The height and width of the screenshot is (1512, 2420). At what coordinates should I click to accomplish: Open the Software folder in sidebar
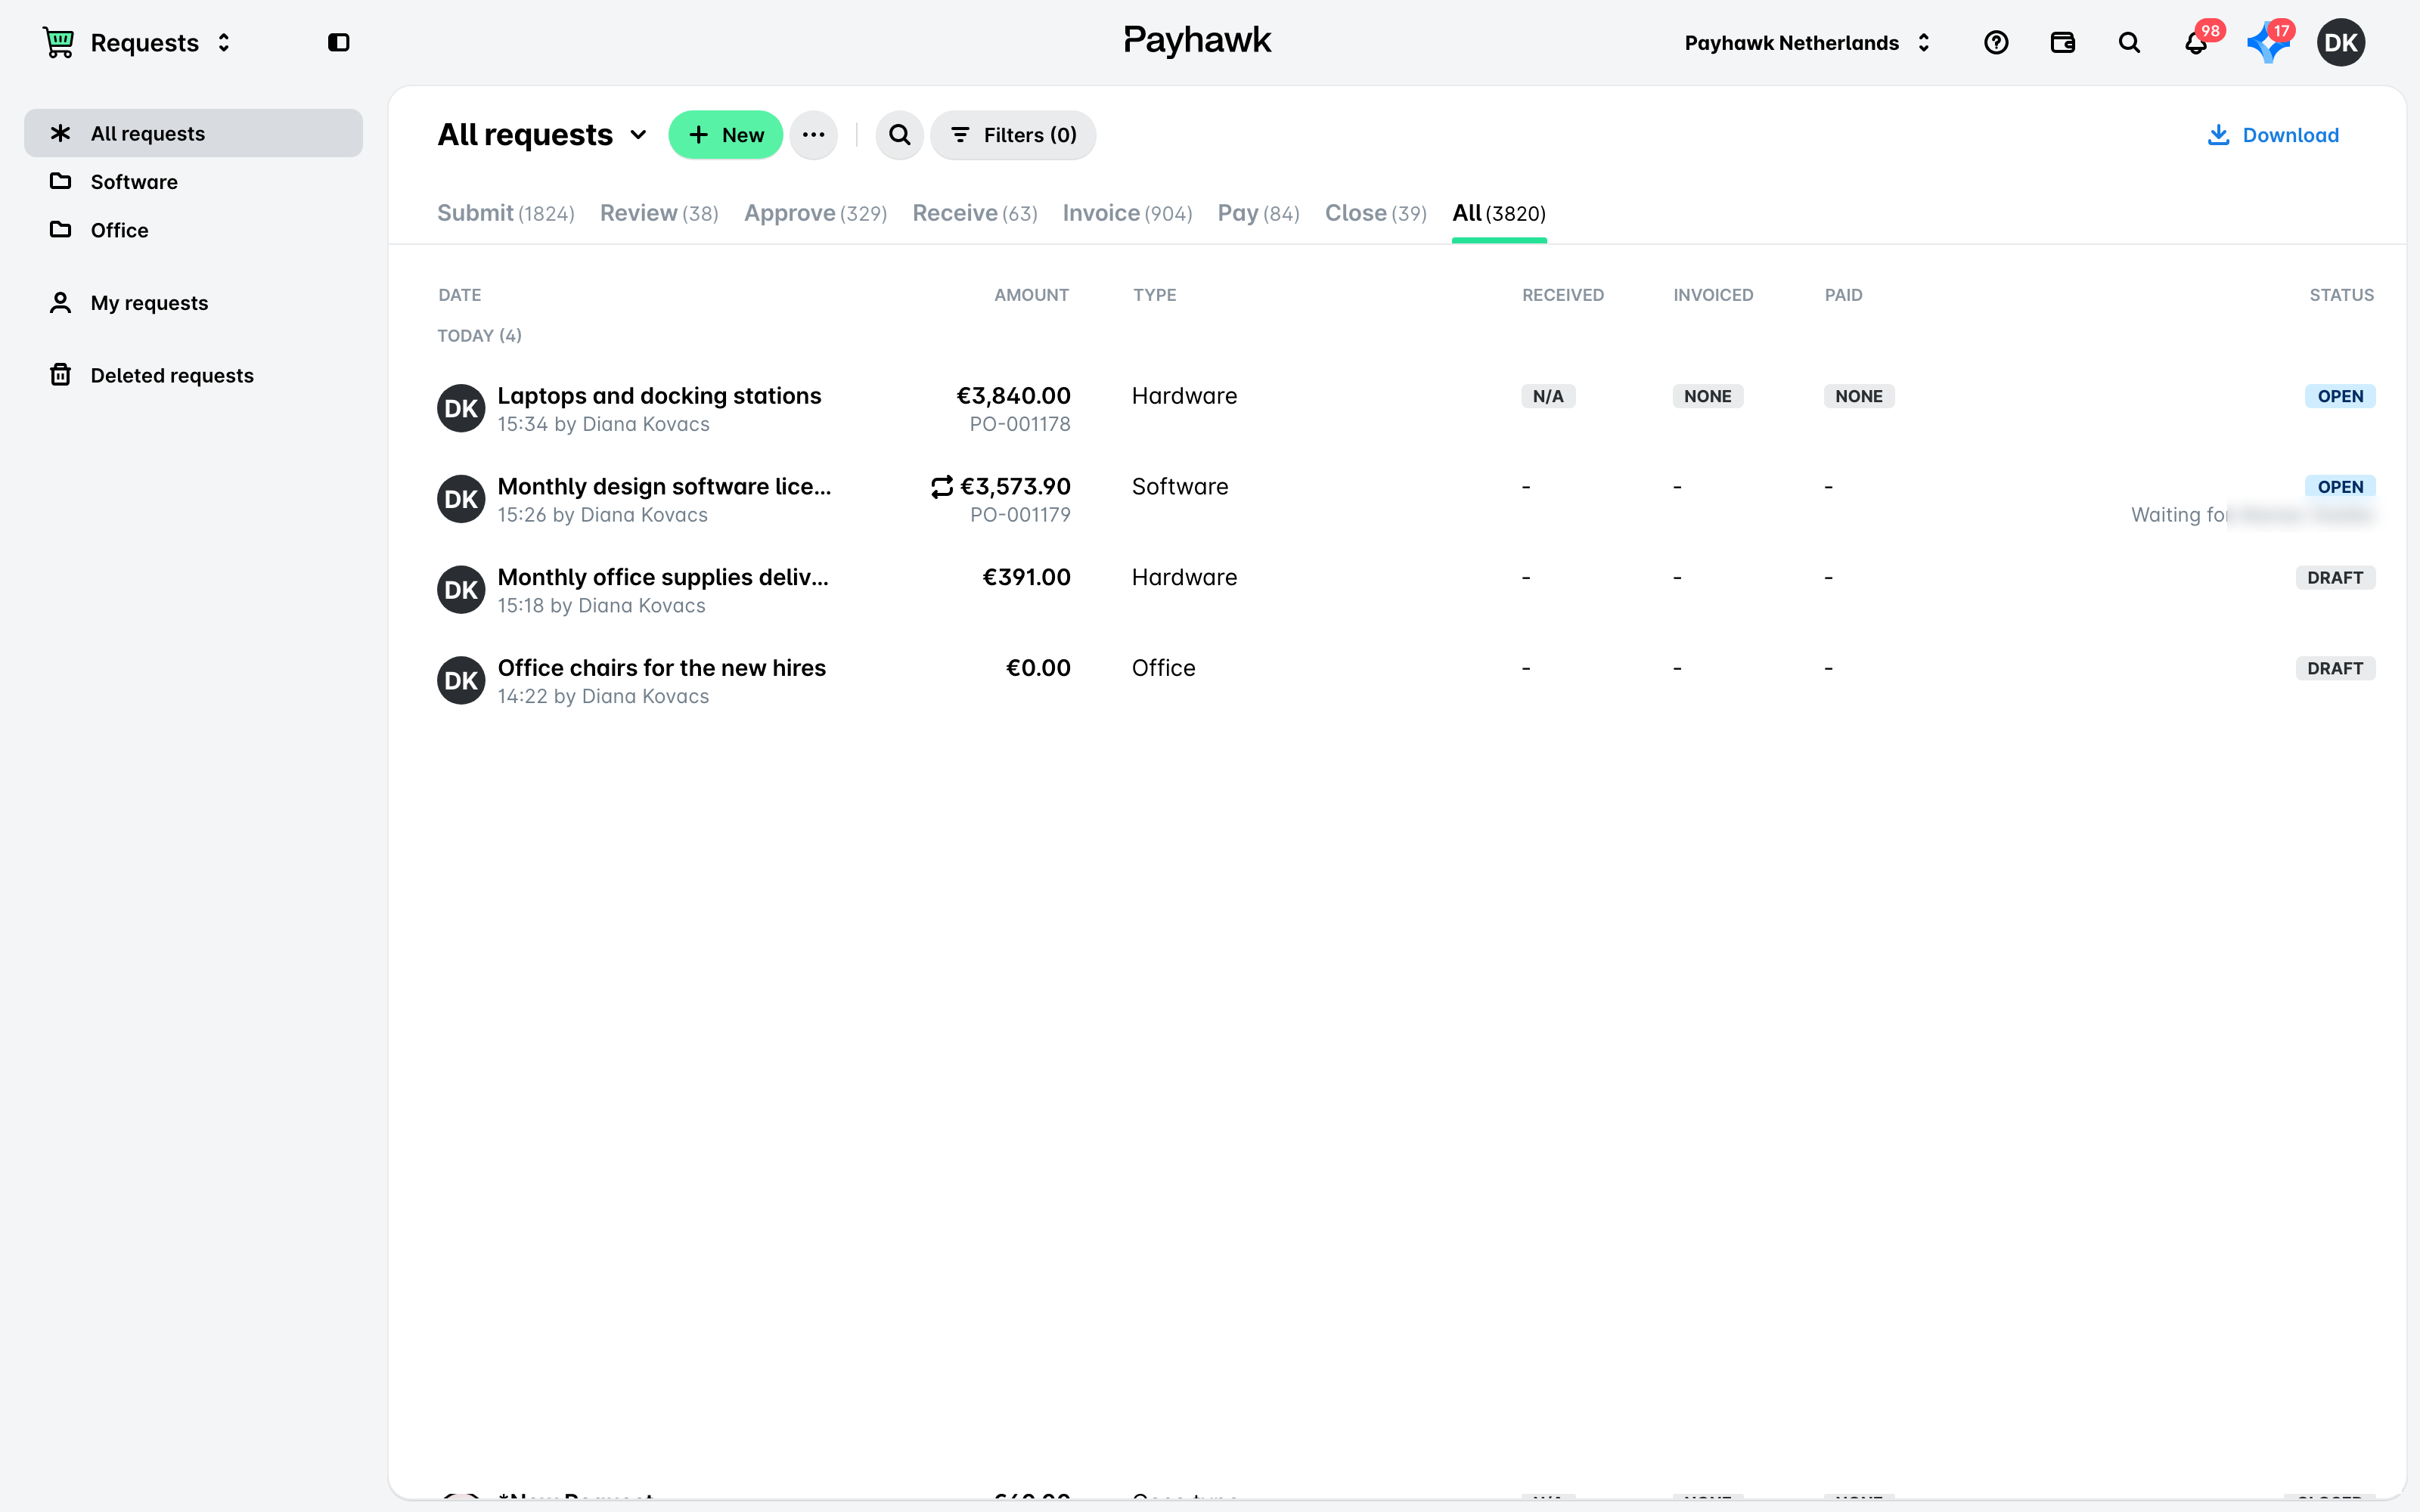pyautogui.click(x=193, y=181)
